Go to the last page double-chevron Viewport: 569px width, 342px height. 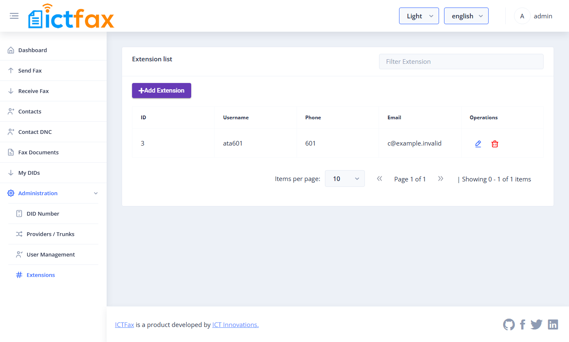click(x=441, y=179)
